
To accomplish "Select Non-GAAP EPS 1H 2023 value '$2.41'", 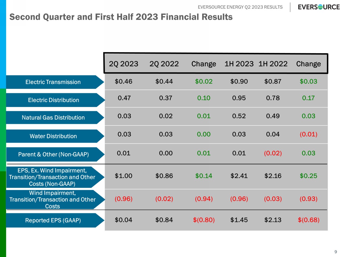I will (x=239, y=176).
